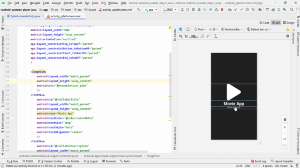Open the NoActionBar theme dropdown

(x=232, y=29)
